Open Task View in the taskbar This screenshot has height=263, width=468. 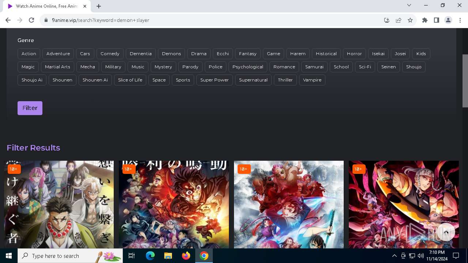coord(132,256)
